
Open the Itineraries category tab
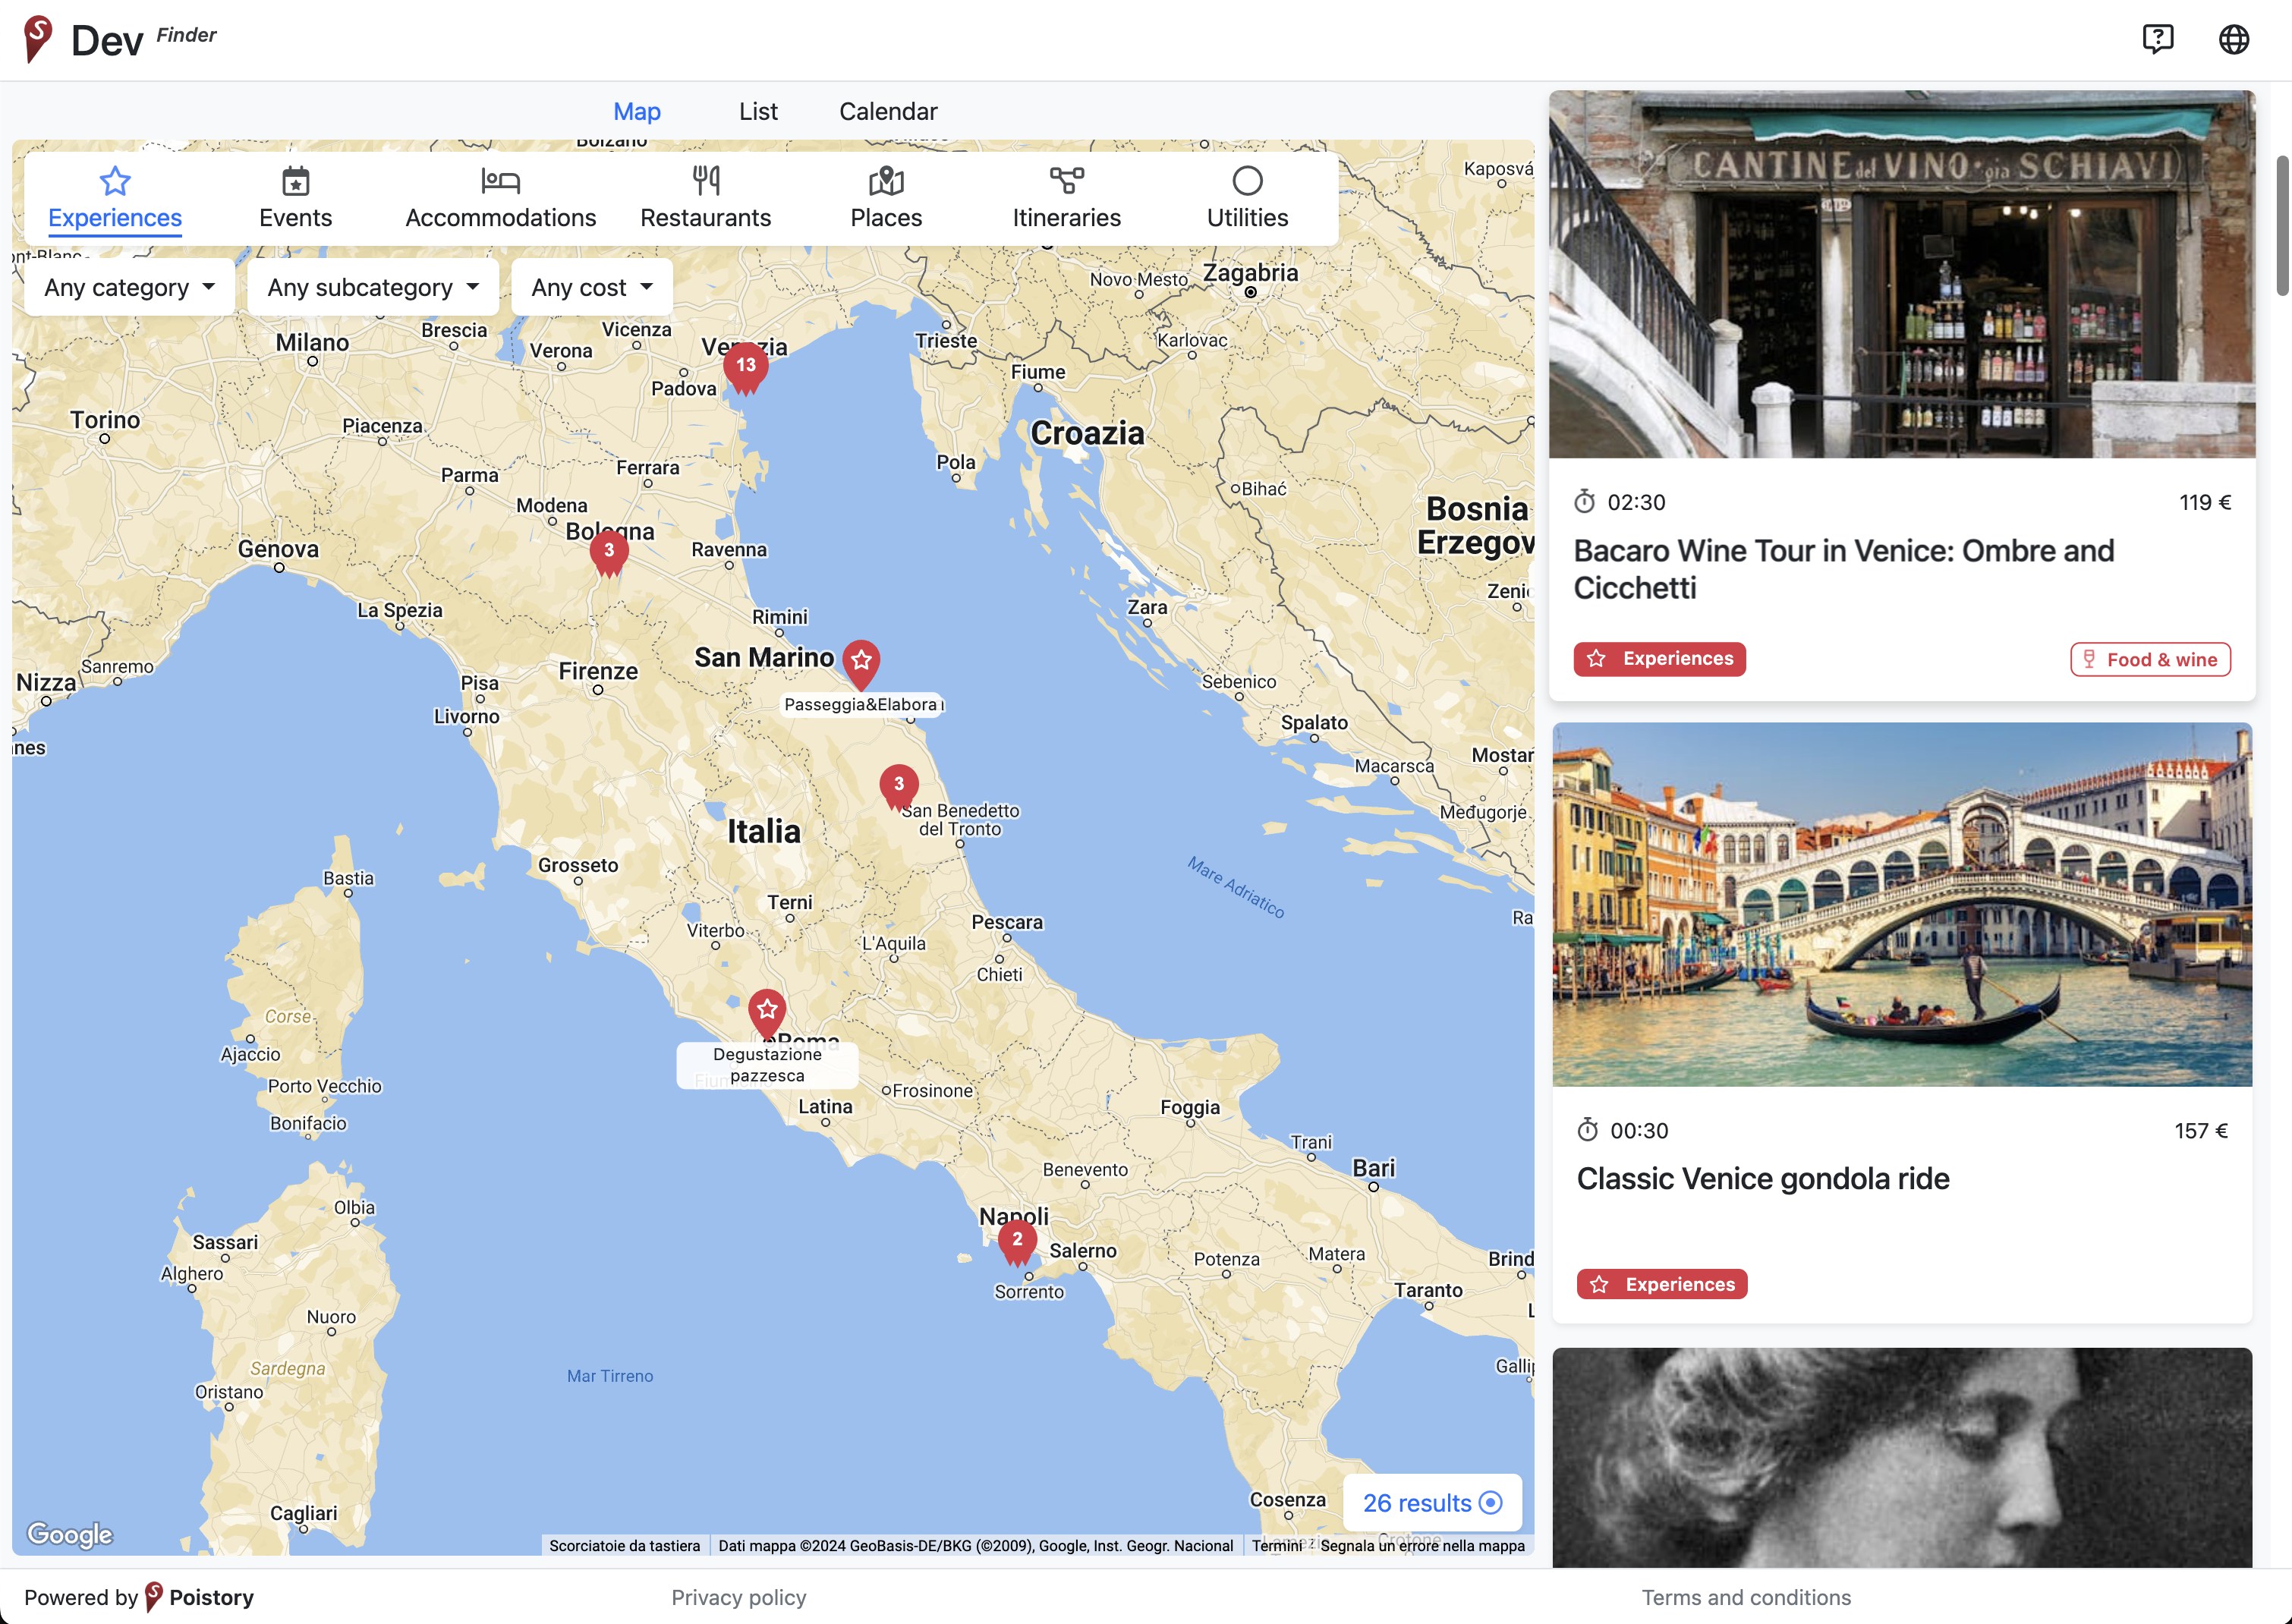coord(1067,199)
